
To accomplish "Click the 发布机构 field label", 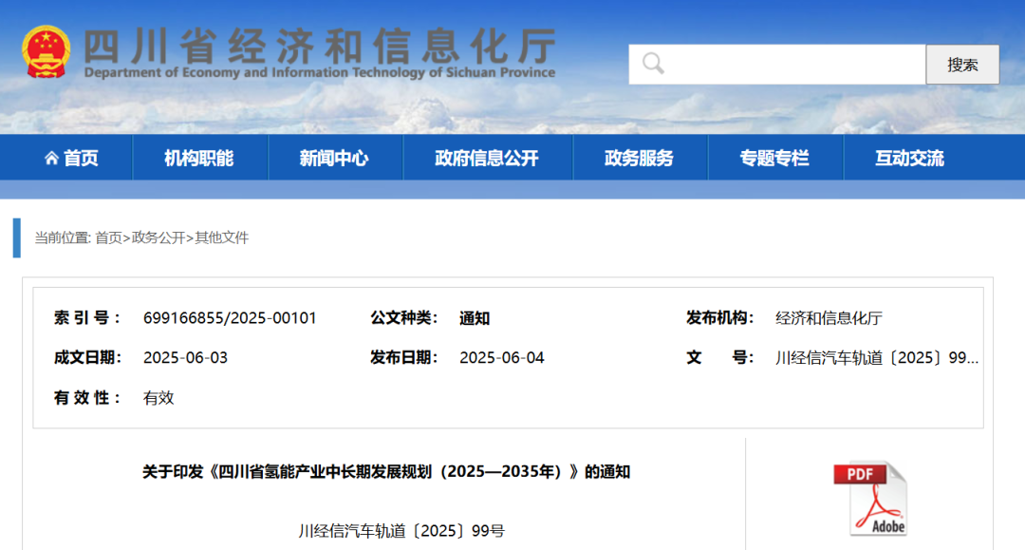I will click(x=719, y=318).
